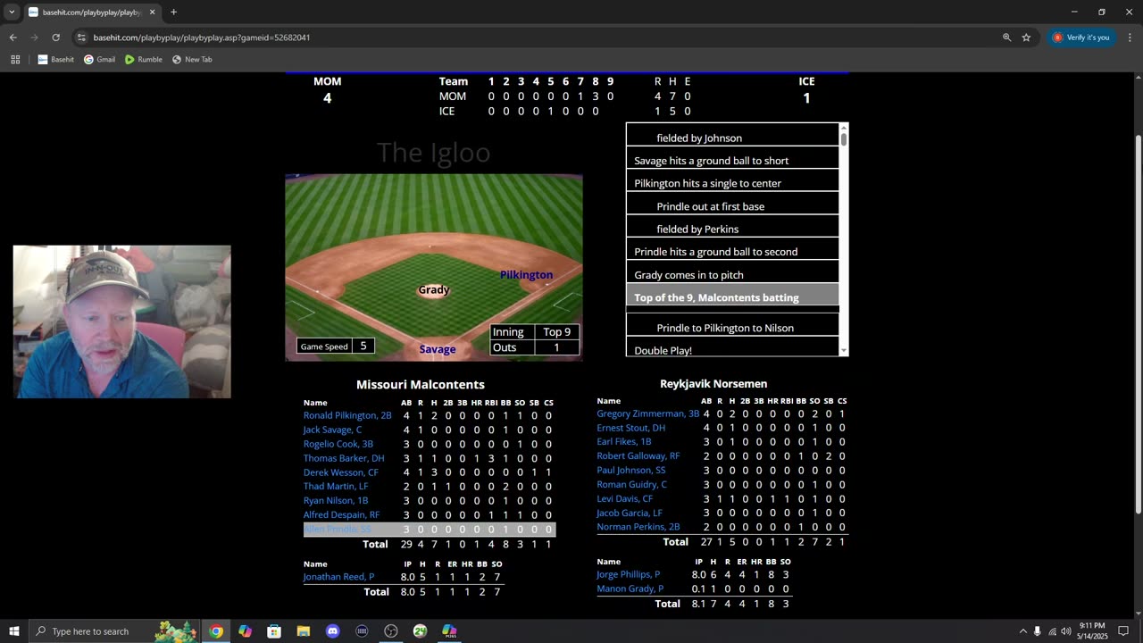Close the basehit.com playbyplay tab
The image size is (1143, 643).
click(x=152, y=13)
